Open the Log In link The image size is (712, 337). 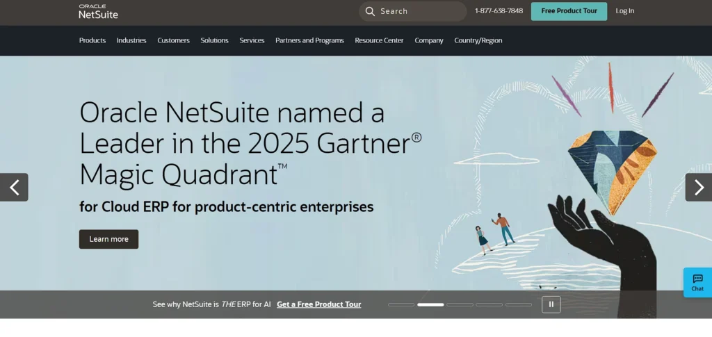pos(625,11)
